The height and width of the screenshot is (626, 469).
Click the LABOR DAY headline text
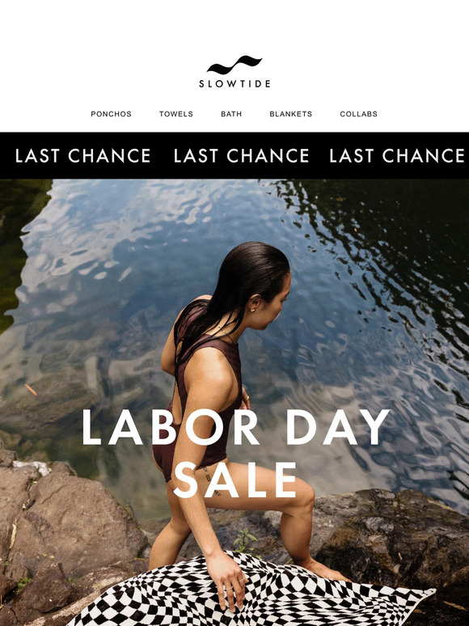point(235,428)
